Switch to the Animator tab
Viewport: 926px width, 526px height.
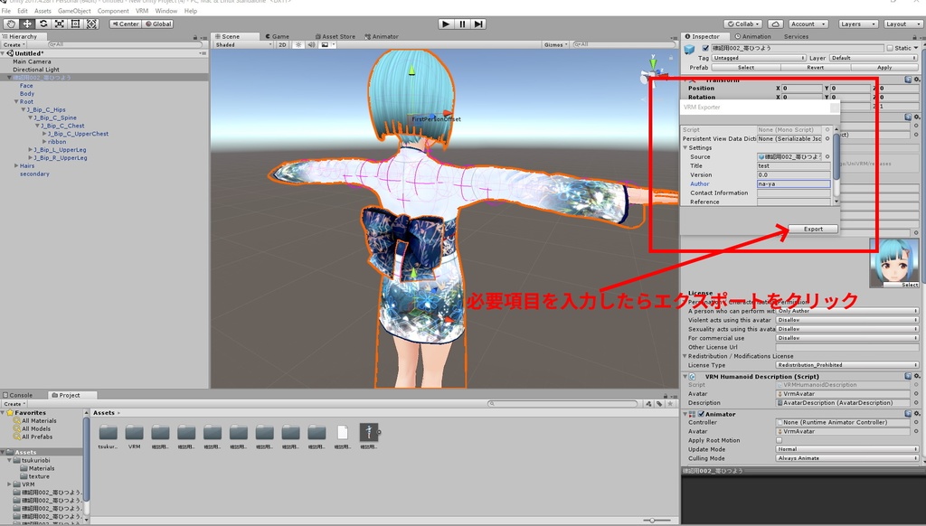click(x=382, y=36)
